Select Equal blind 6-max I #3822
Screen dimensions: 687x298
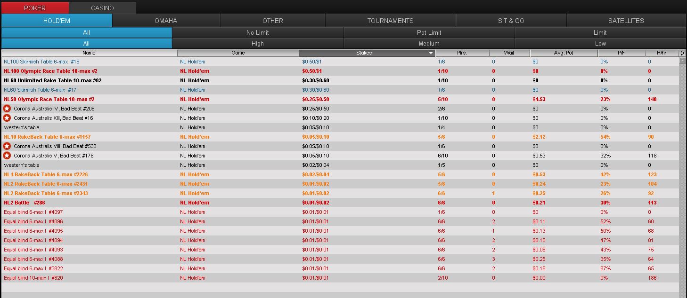(340, 268)
